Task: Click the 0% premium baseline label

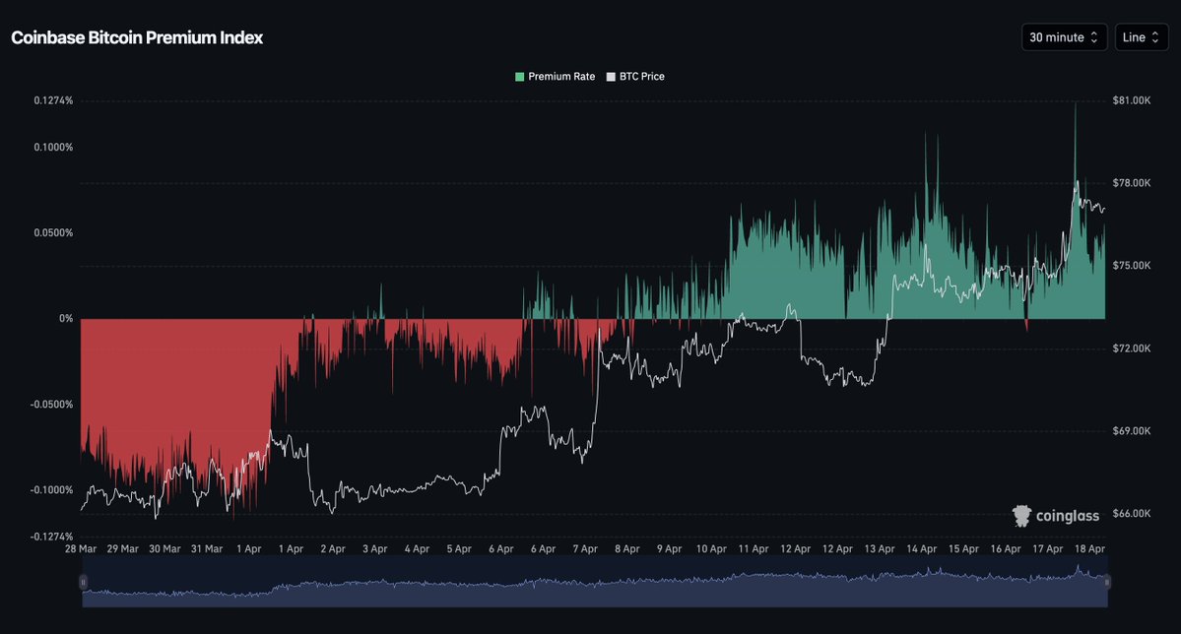Action: tap(66, 319)
